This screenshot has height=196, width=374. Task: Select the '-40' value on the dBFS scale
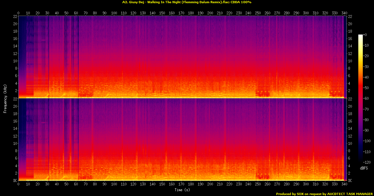tap(366, 77)
